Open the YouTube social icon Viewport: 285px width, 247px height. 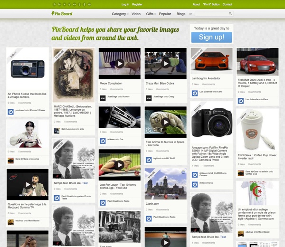64,4
